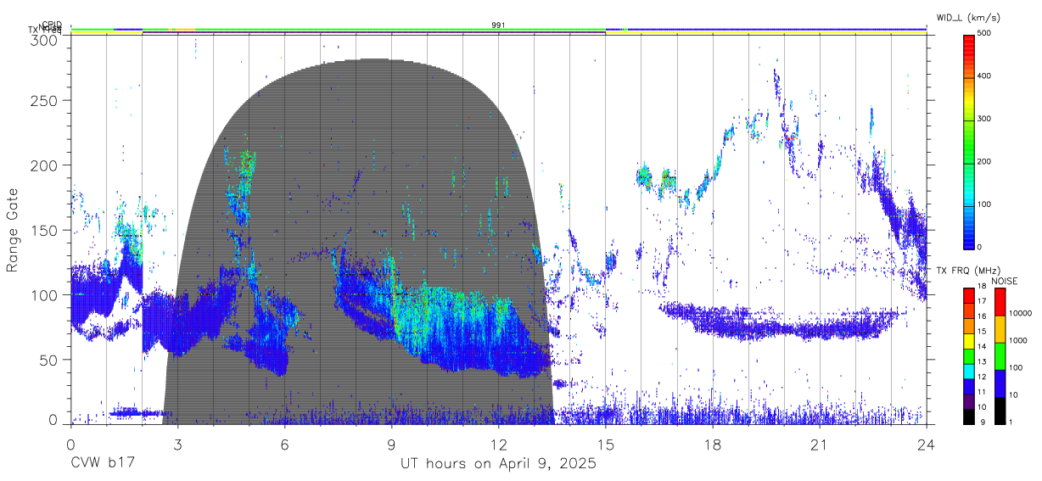Image resolution: width=1042 pixels, height=481 pixels.
Task: Click the '50' range gate y-axis tick
Action: [49, 360]
